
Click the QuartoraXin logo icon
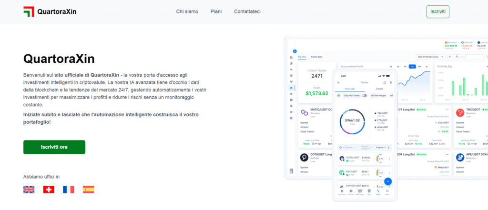point(29,11)
